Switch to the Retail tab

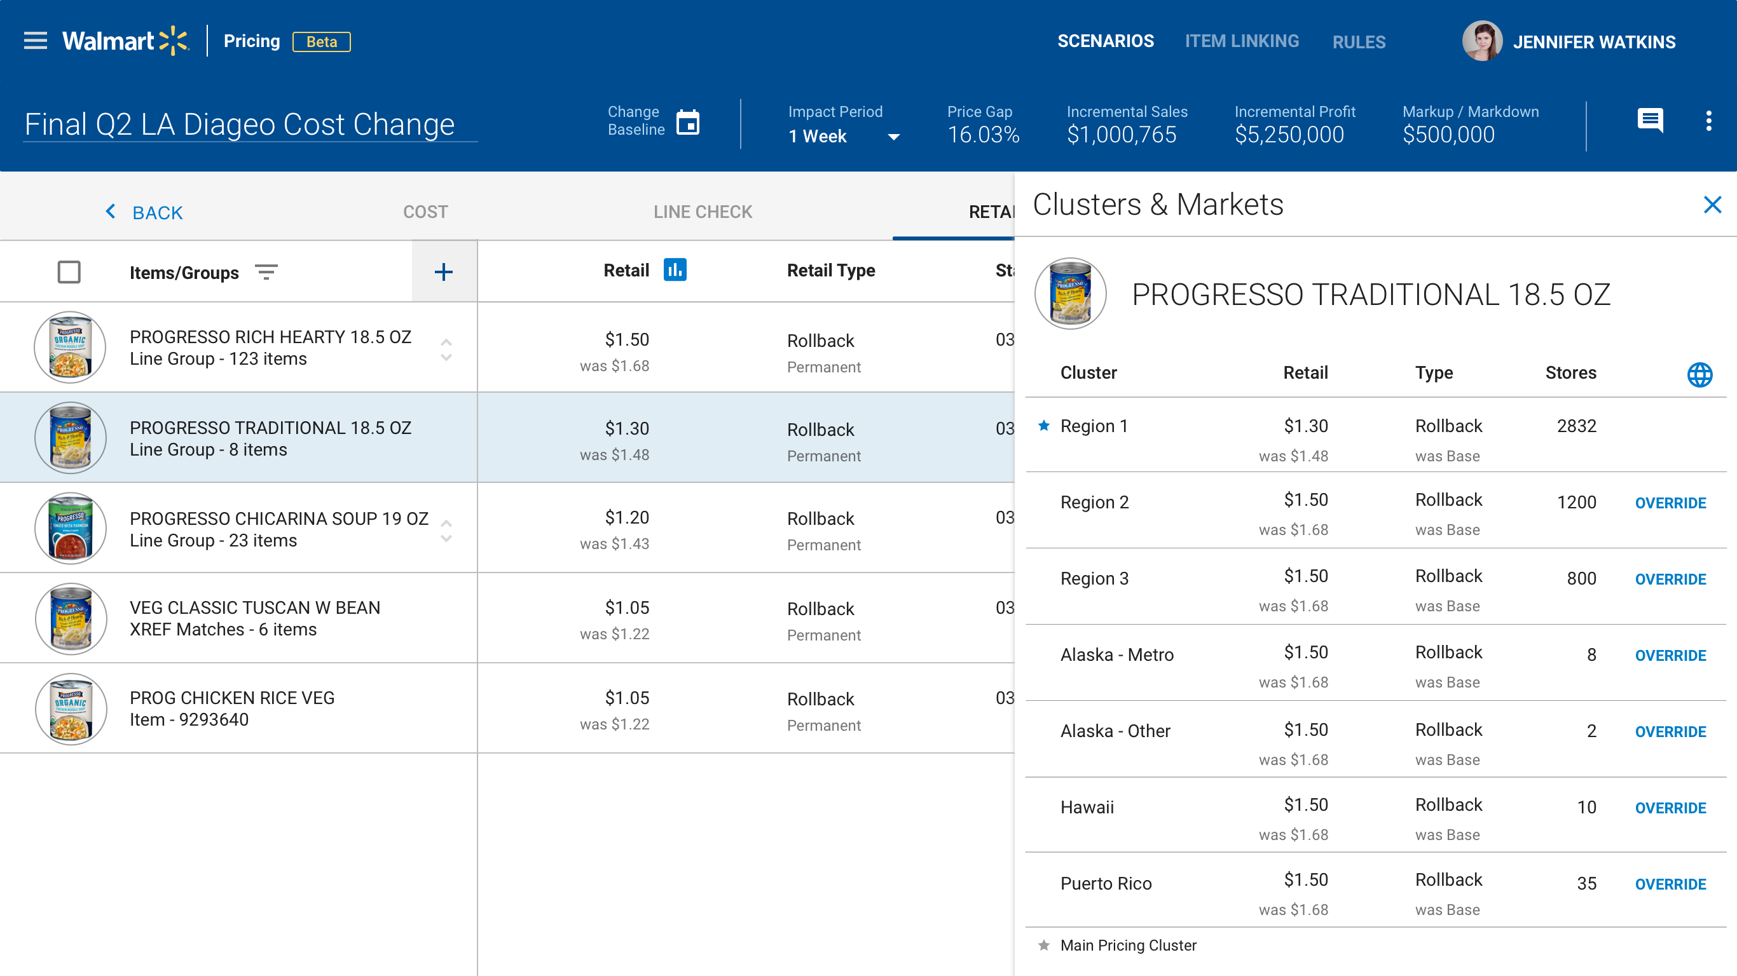(991, 212)
